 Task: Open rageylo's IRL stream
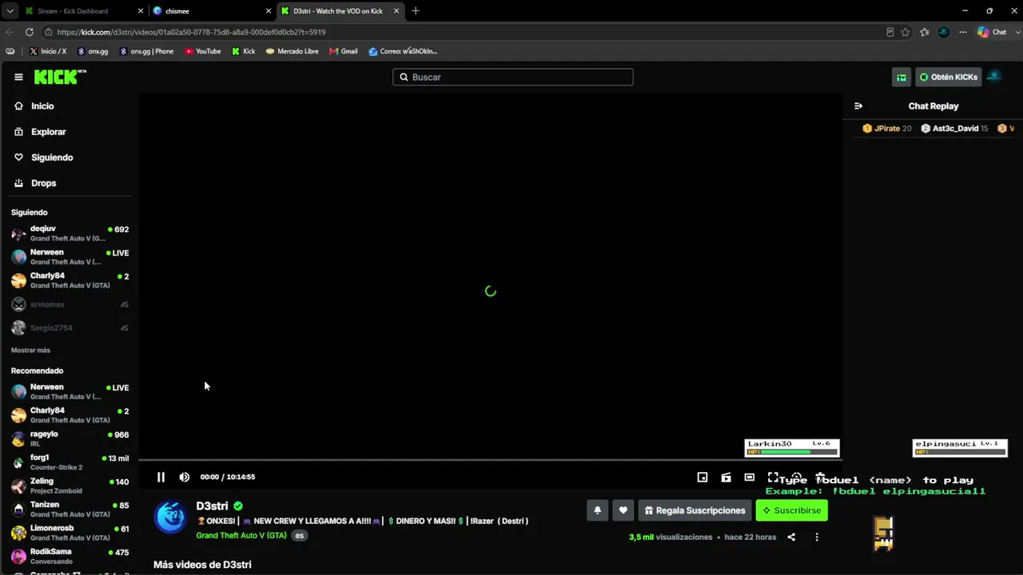coord(70,438)
